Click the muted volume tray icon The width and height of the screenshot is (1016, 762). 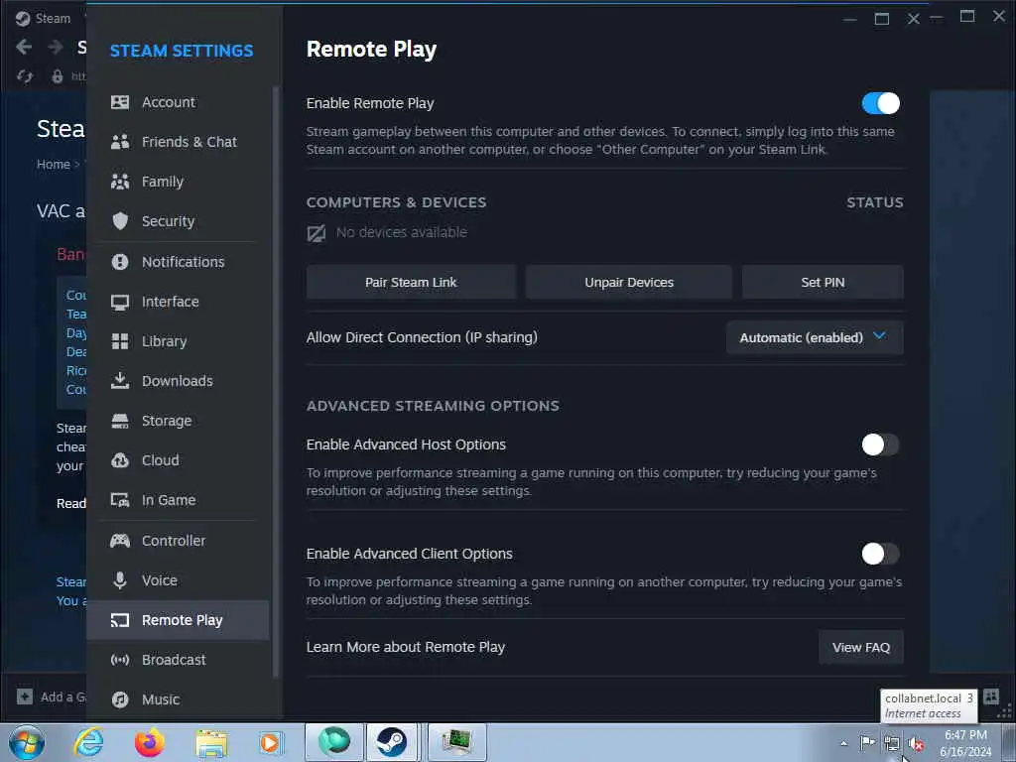(x=916, y=744)
